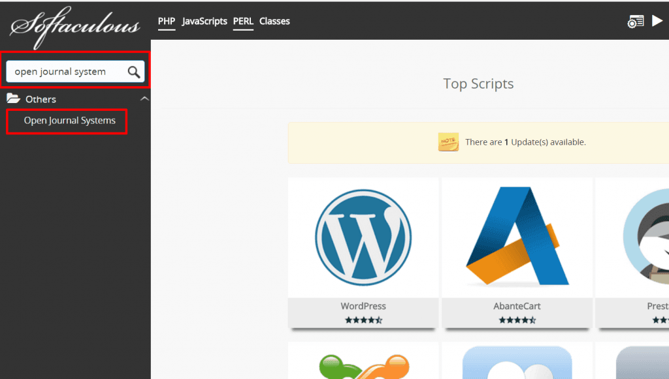This screenshot has height=379, width=669.
Task: Select the Others category label
Action: click(41, 99)
